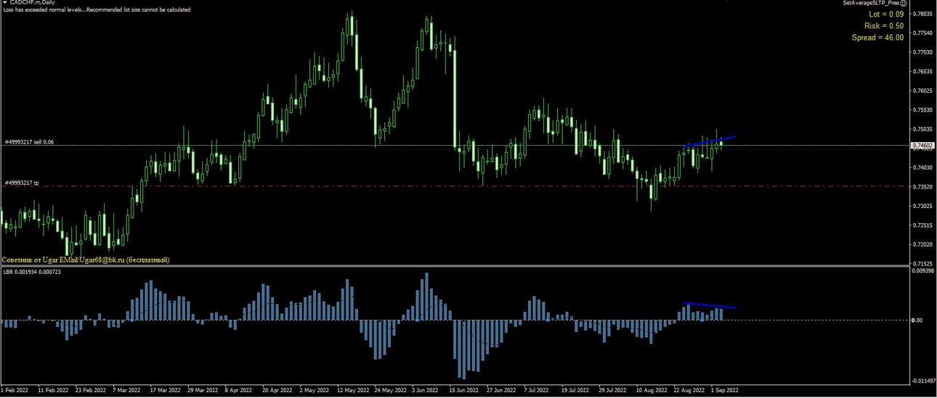
Task: Click the '3 Jun 2022' date label
Action: click(x=425, y=391)
